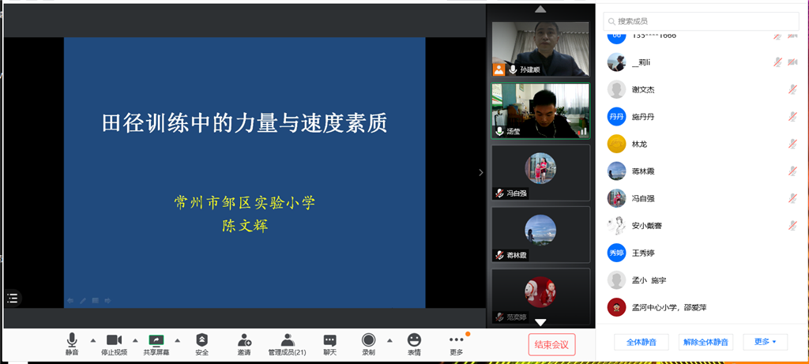
Task: Click the 邀请 invite icon
Action: click(244, 340)
